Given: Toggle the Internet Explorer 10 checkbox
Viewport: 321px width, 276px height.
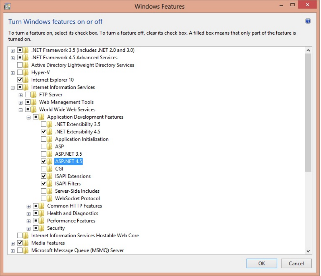Looking at the screenshot, I should click(x=20, y=80).
